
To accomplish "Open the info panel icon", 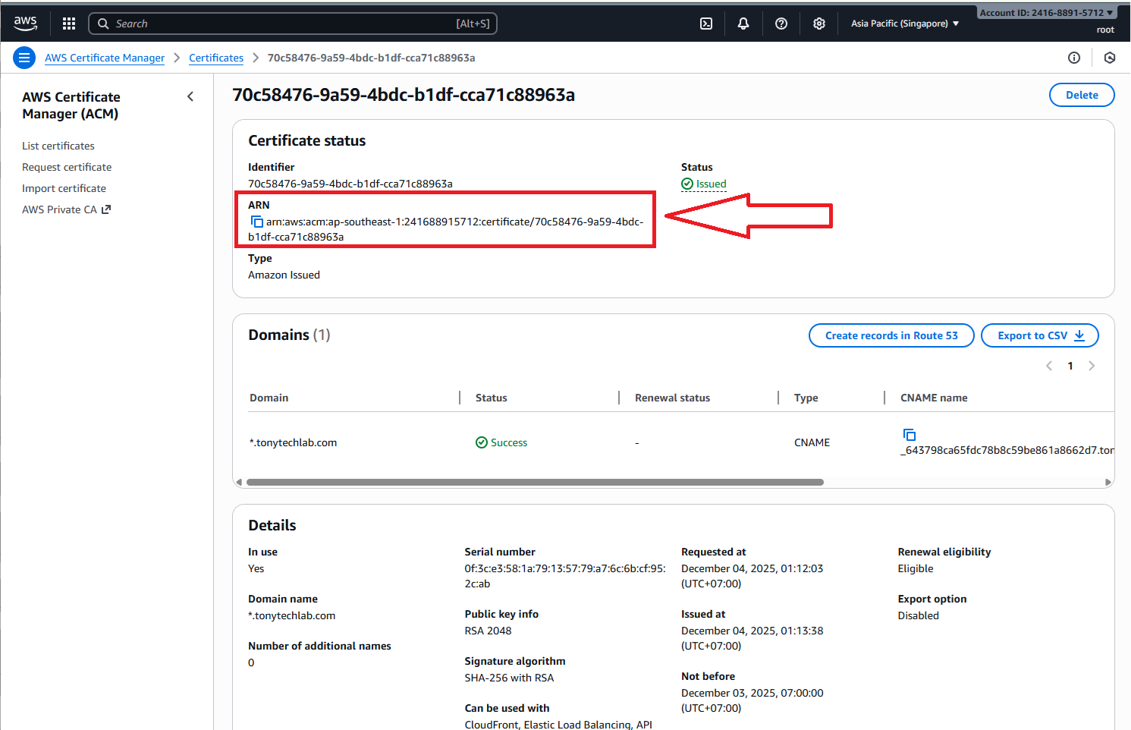I will point(1074,58).
